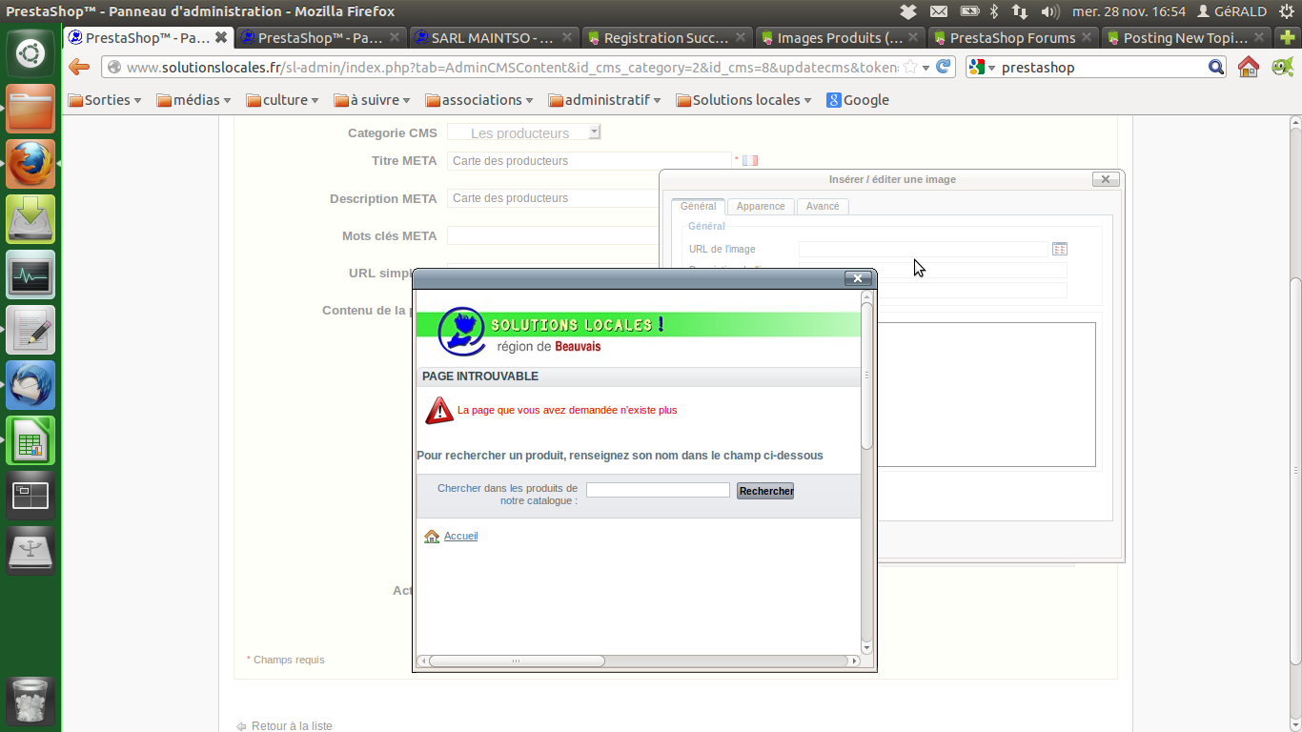Image resolution: width=1302 pixels, height=732 pixels.
Task: Open the USB drive launcher icon
Action: tap(31, 551)
